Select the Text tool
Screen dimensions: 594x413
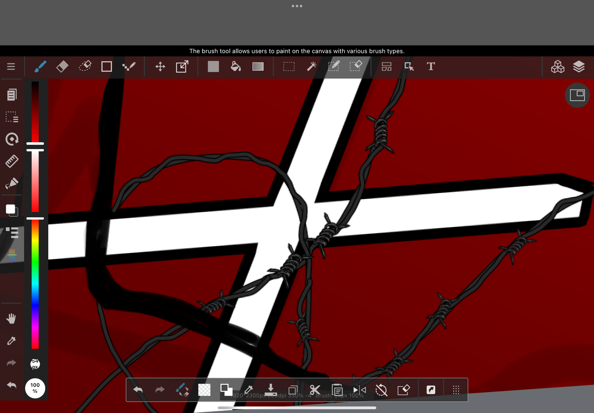431,66
